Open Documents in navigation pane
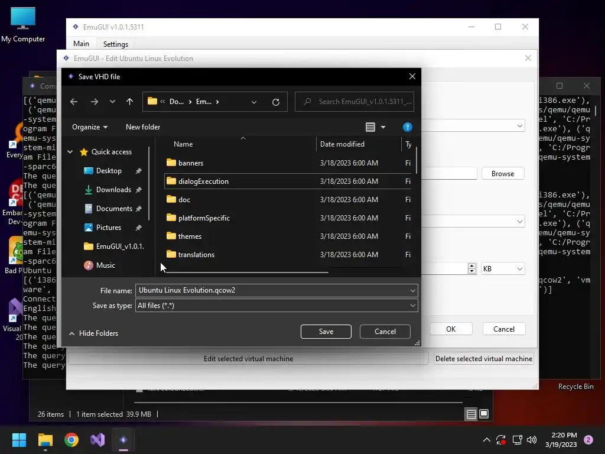 point(114,209)
